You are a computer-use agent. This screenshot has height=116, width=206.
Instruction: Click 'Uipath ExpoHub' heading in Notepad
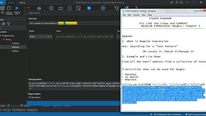click(x=160, y=18)
